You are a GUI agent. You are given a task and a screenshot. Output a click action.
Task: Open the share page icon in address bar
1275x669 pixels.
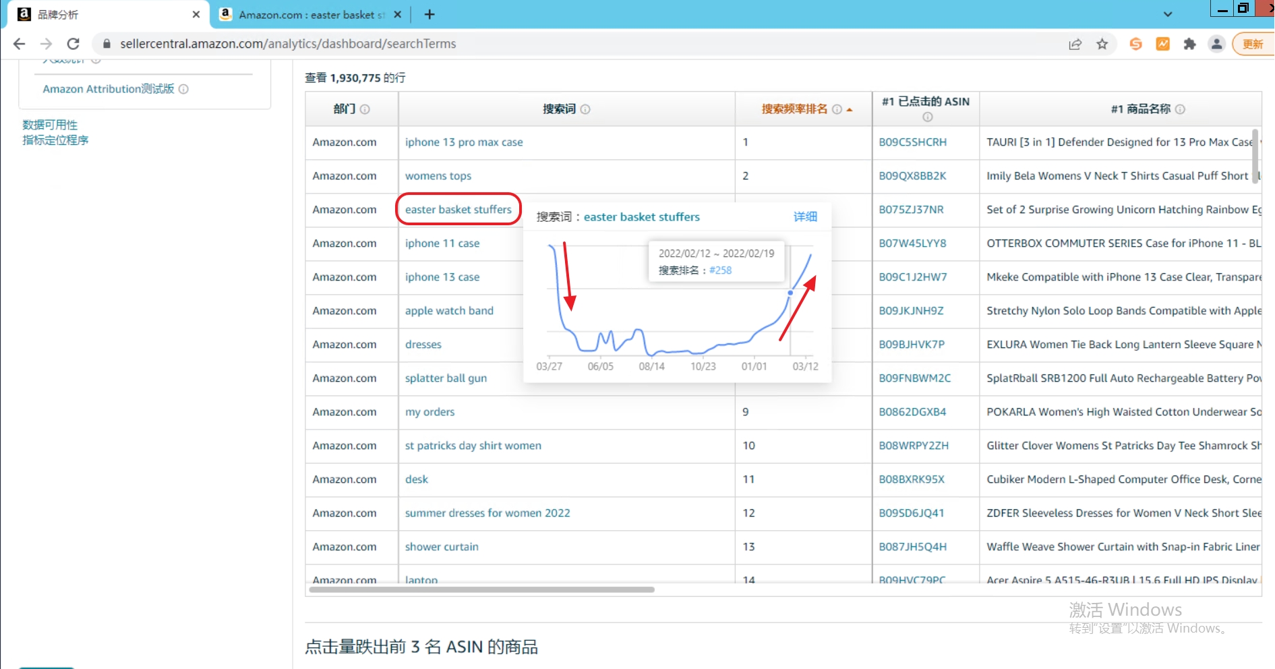tap(1075, 44)
